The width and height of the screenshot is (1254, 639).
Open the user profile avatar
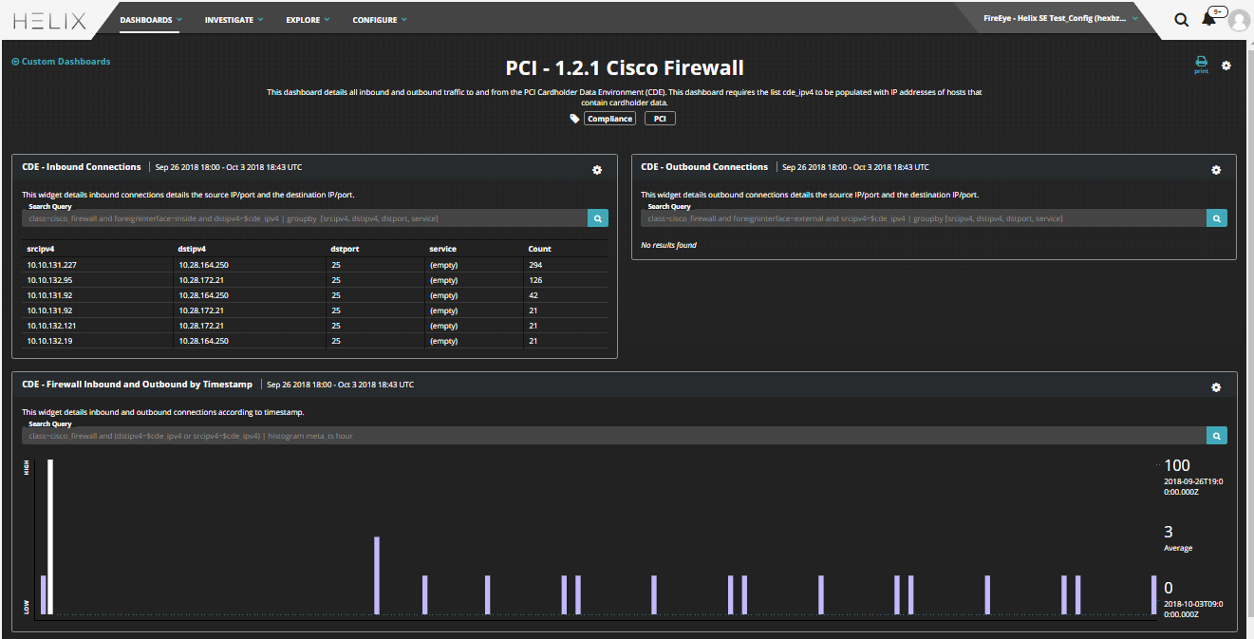1239,20
